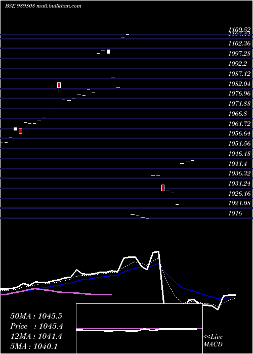Click the 1102.36 price axis label
253x354 pixels.
pos(239,43)
